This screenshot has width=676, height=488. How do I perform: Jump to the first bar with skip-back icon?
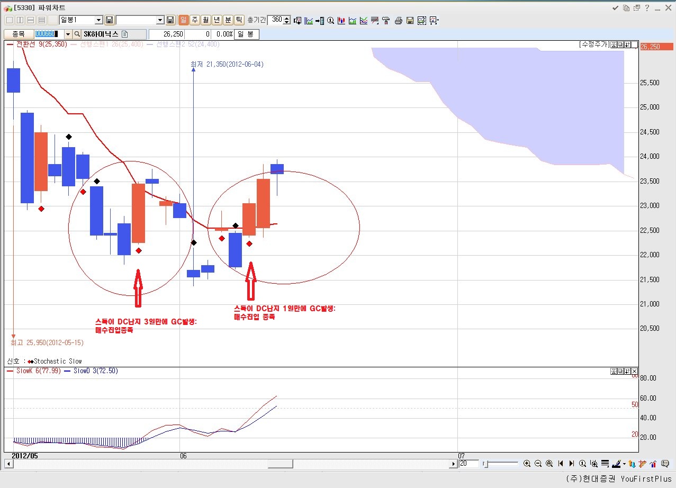coord(561,464)
